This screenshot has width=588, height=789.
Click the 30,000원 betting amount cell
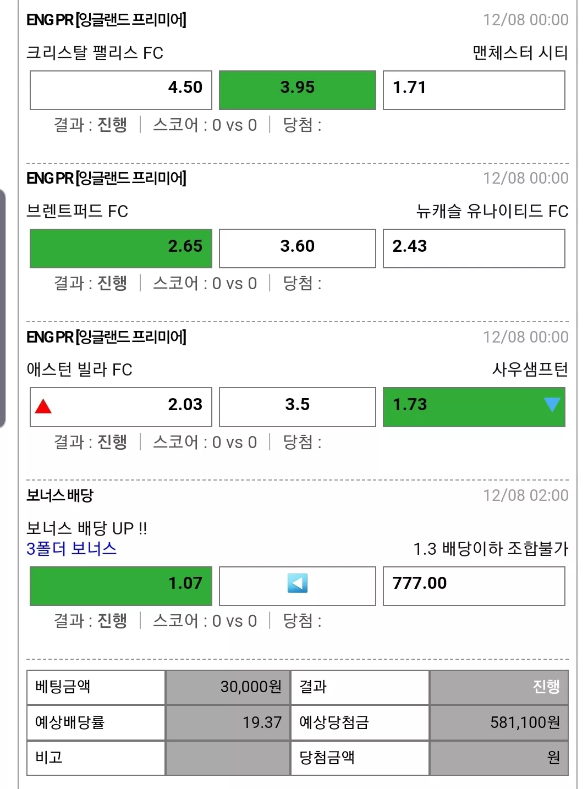tap(228, 687)
